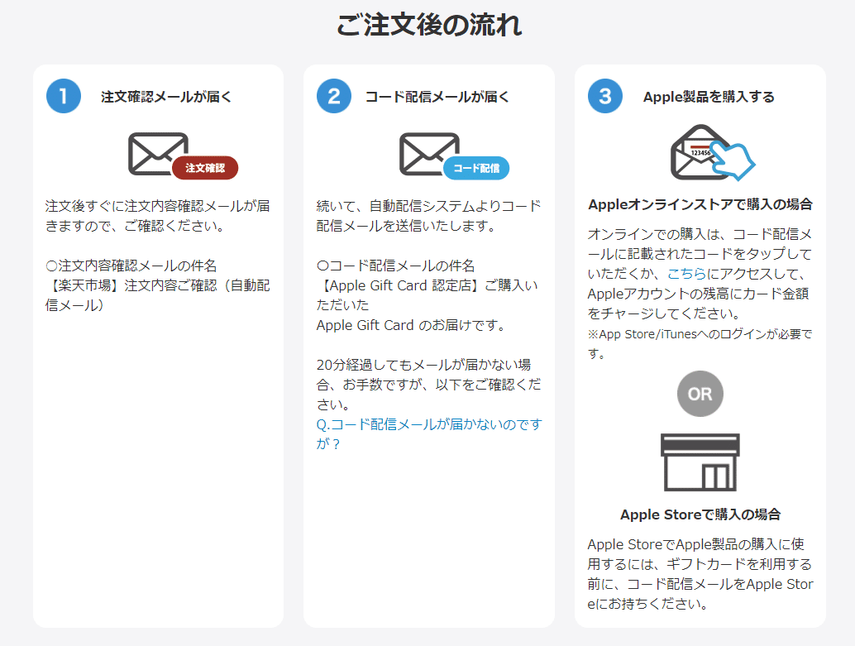The image size is (855, 646).
Task: Click the envelope icon with コード配信 label
Action: point(454,156)
